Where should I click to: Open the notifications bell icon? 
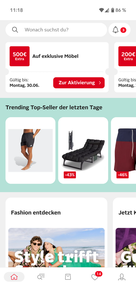click(115, 30)
